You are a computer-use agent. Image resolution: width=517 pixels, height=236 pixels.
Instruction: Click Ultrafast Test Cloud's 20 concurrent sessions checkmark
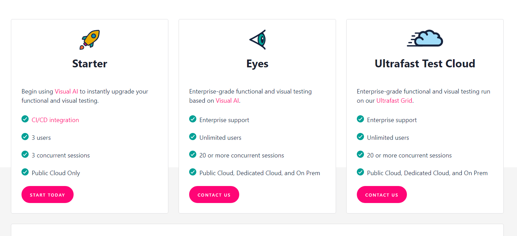point(360,154)
